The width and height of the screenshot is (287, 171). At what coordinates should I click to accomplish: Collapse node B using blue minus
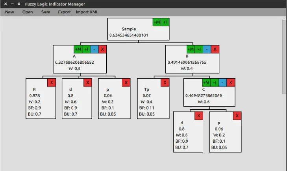click(207, 49)
